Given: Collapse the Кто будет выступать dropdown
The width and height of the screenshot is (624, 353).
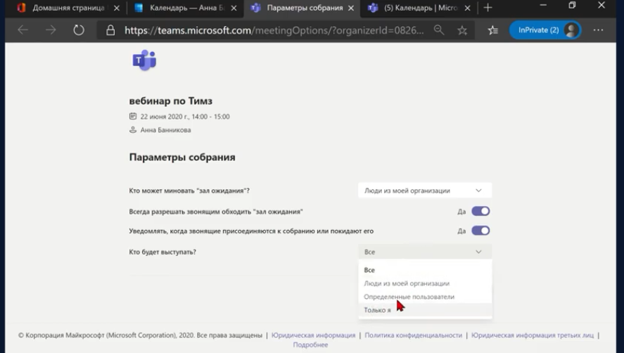Looking at the screenshot, I should pos(425,252).
